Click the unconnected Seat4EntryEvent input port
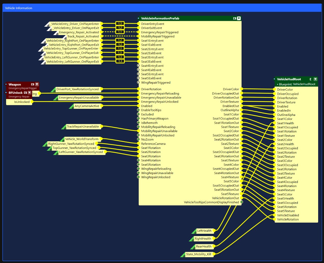The image size is (324, 263). click(138, 66)
